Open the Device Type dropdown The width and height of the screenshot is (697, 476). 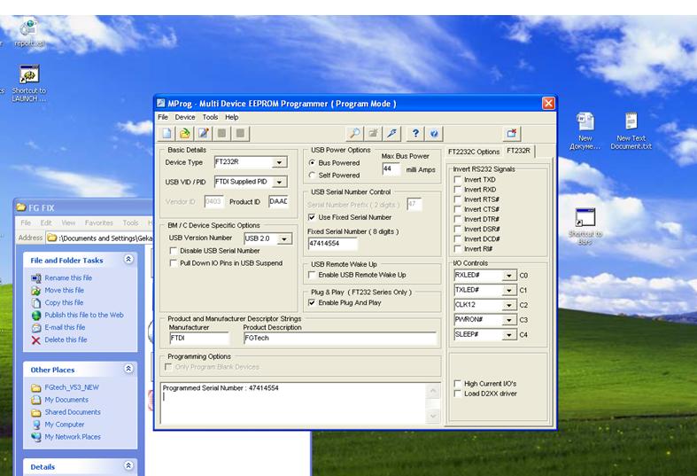[279, 163]
